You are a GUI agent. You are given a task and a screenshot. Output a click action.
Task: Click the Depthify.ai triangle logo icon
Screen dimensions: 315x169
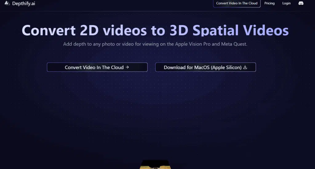(7, 3)
